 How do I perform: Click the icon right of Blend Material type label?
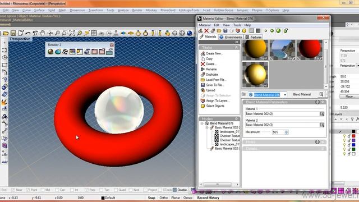point(321,94)
